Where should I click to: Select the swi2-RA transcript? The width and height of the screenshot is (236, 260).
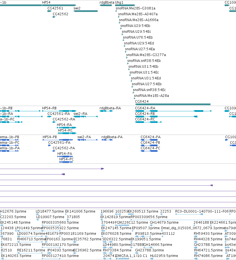pos(85,117)
